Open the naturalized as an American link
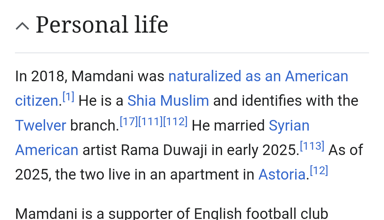 (258, 76)
